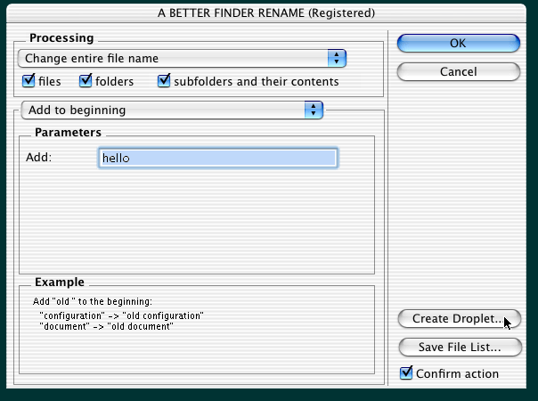Image resolution: width=538 pixels, height=401 pixels.
Task: Open the Save File List... dialog
Action: coord(460,348)
